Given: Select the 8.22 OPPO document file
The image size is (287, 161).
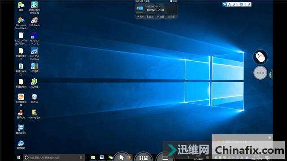Looking at the screenshot, I should (x=21, y=38).
